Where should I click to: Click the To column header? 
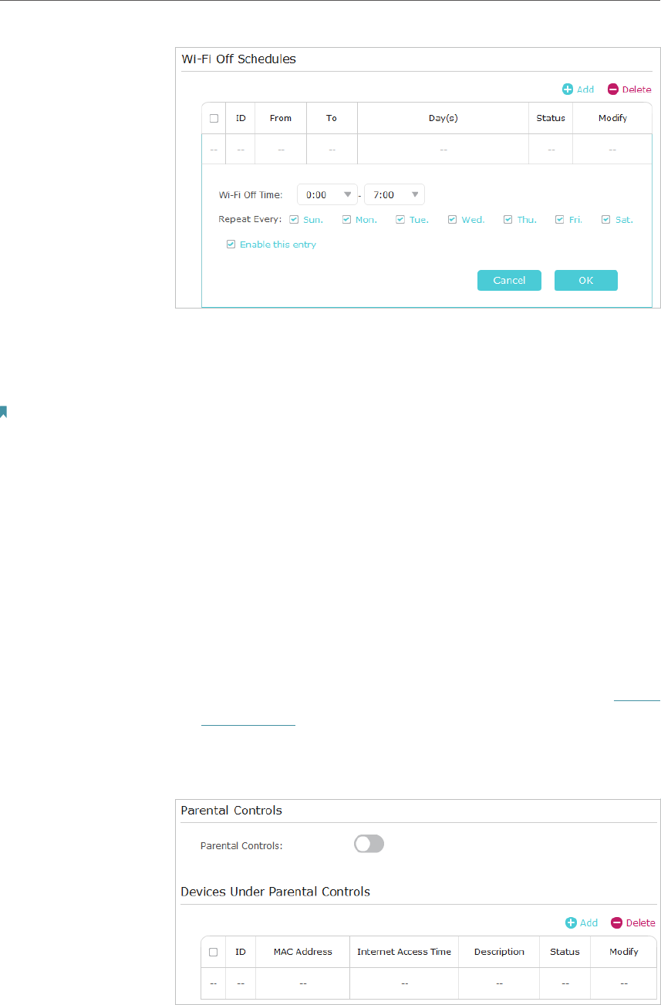tap(332, 118)
